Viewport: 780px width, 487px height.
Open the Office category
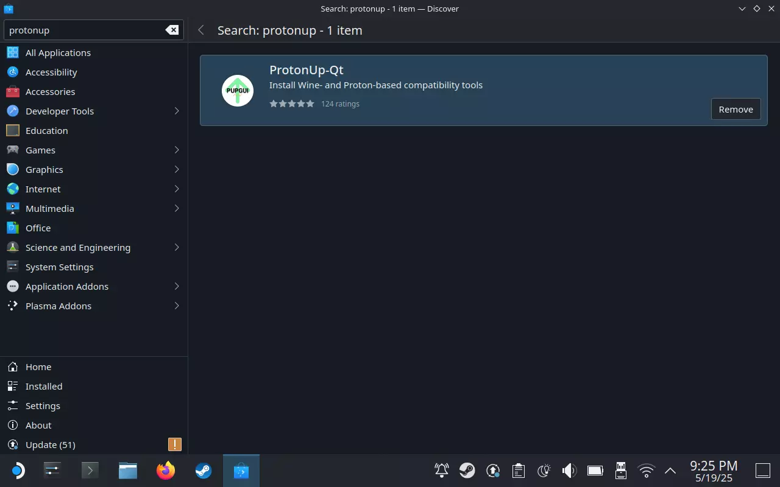pyautogui.click(x=94, y=228)
